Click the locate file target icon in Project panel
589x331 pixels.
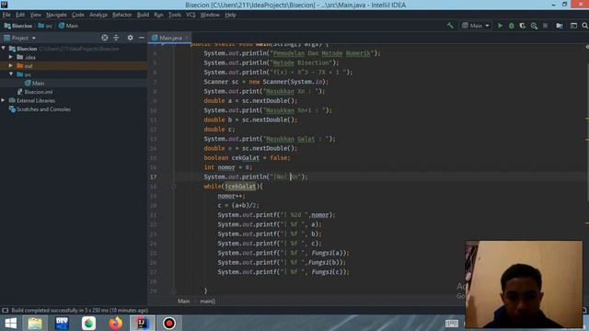point(105,38)
